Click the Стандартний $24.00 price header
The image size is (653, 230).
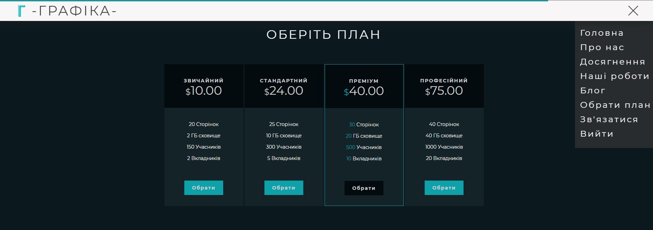284,87
